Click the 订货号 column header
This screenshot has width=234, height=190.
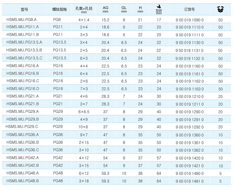point(190,10)
